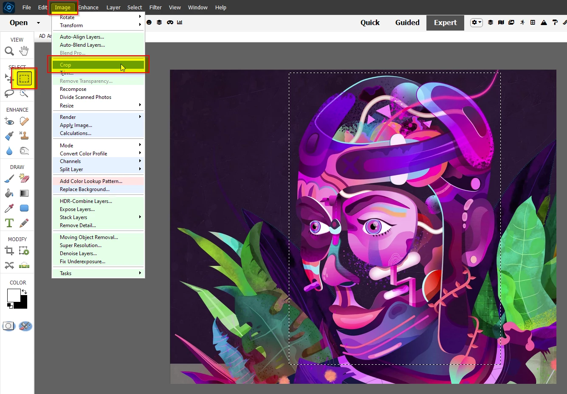Expand the Tasks submenu
The width and height of the screenshot is (567, 394).
[x=98, y=273]
